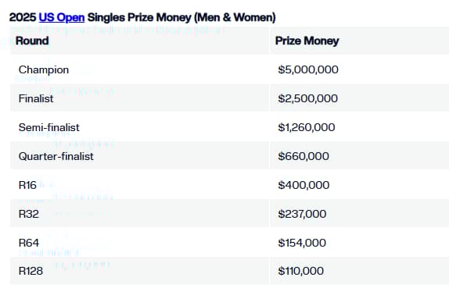Click the $2,500,000 prize cell
The image size is (449, 295).
click(x=308, y=98)
